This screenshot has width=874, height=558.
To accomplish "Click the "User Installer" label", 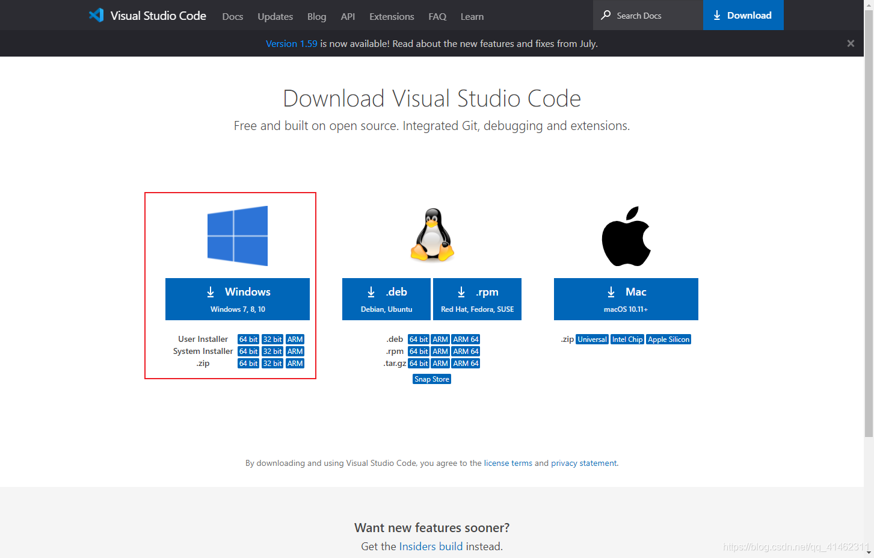I will (x=203, y=339).
